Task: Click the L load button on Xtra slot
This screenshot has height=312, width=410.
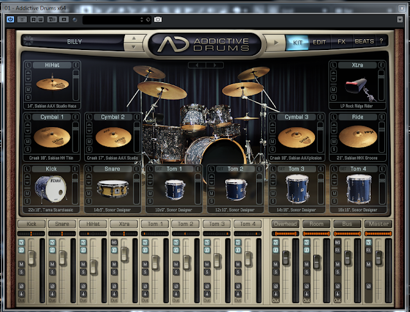Action: pos(334,65)
